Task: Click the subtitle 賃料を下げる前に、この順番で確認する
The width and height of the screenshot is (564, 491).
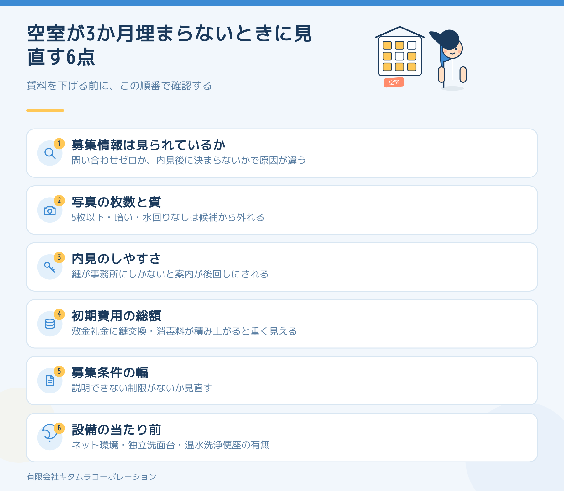Action: pyautogui.click(x=119, y=86)
